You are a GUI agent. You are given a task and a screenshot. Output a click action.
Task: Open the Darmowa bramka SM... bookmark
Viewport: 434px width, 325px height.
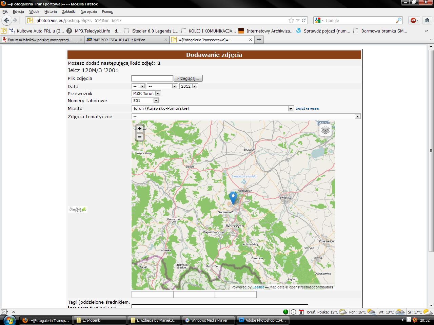click(x=380, y=31)
